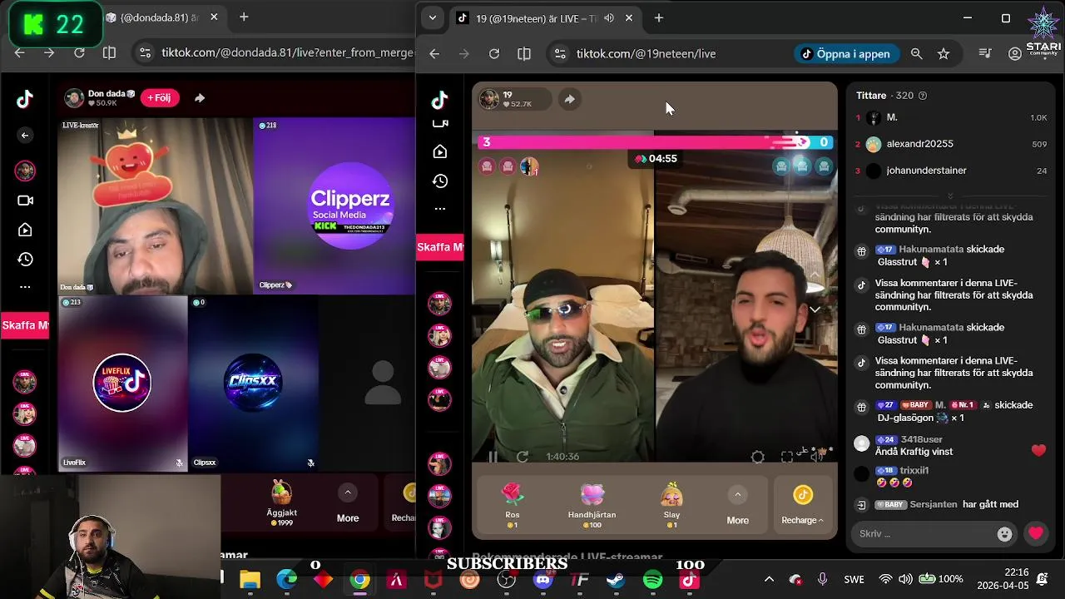Open Spotify from the taskbar
The height and width of the screenshot is (599, 1065).
653,580
